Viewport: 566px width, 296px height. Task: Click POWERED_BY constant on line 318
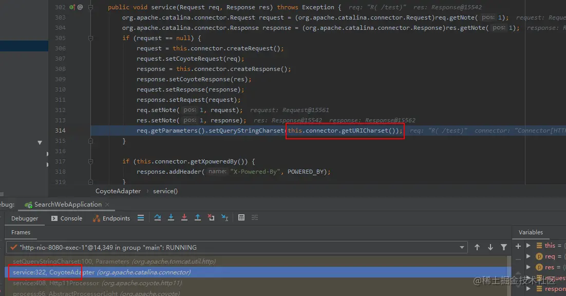tap(306, 172)
